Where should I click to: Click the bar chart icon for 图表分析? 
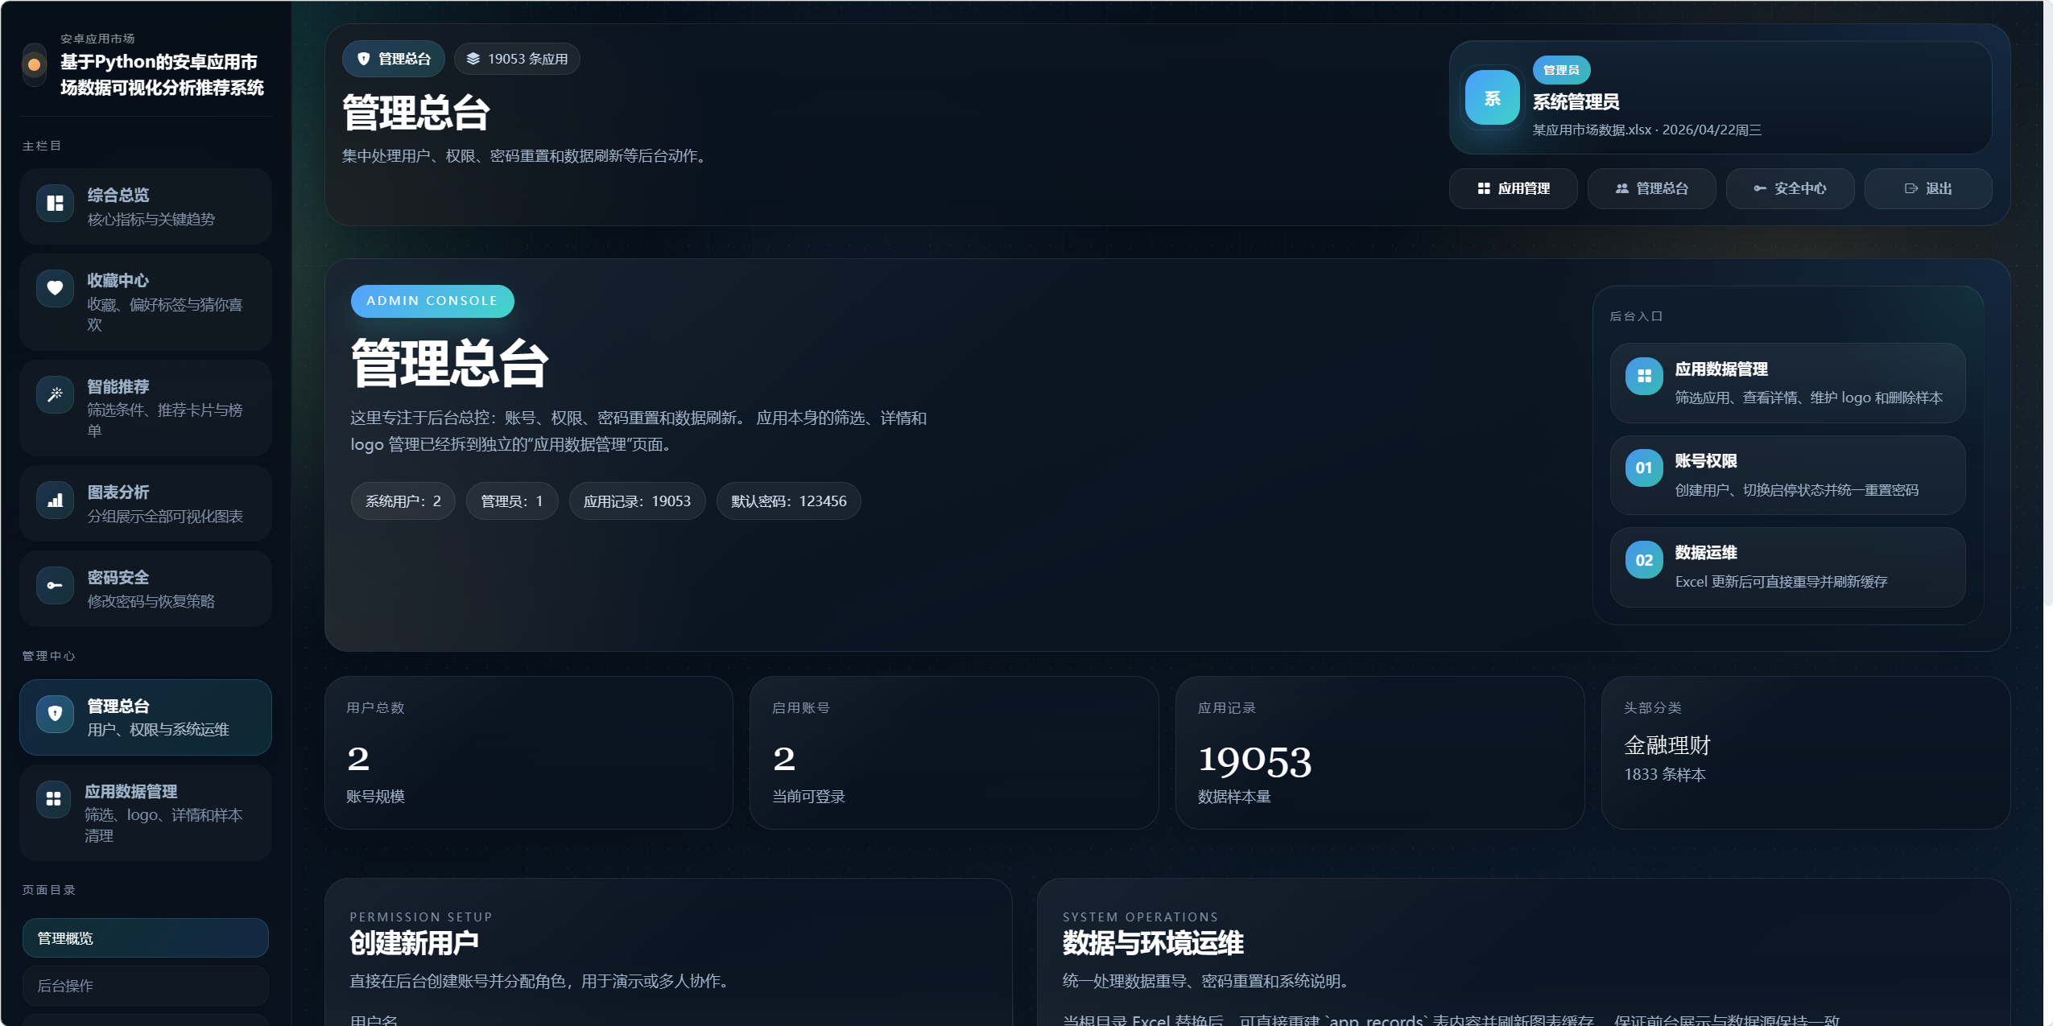click(55, 500)
